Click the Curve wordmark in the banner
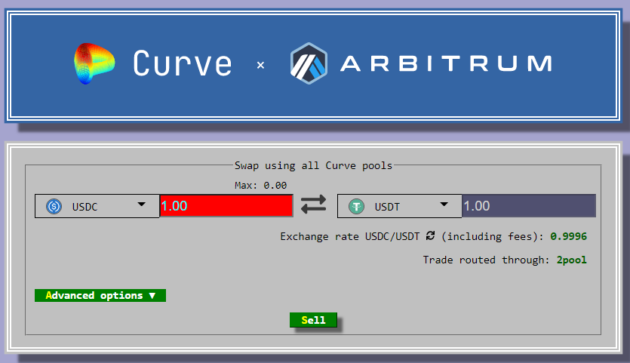The width and height of the screenshot is (630, 363). [183, 63]
